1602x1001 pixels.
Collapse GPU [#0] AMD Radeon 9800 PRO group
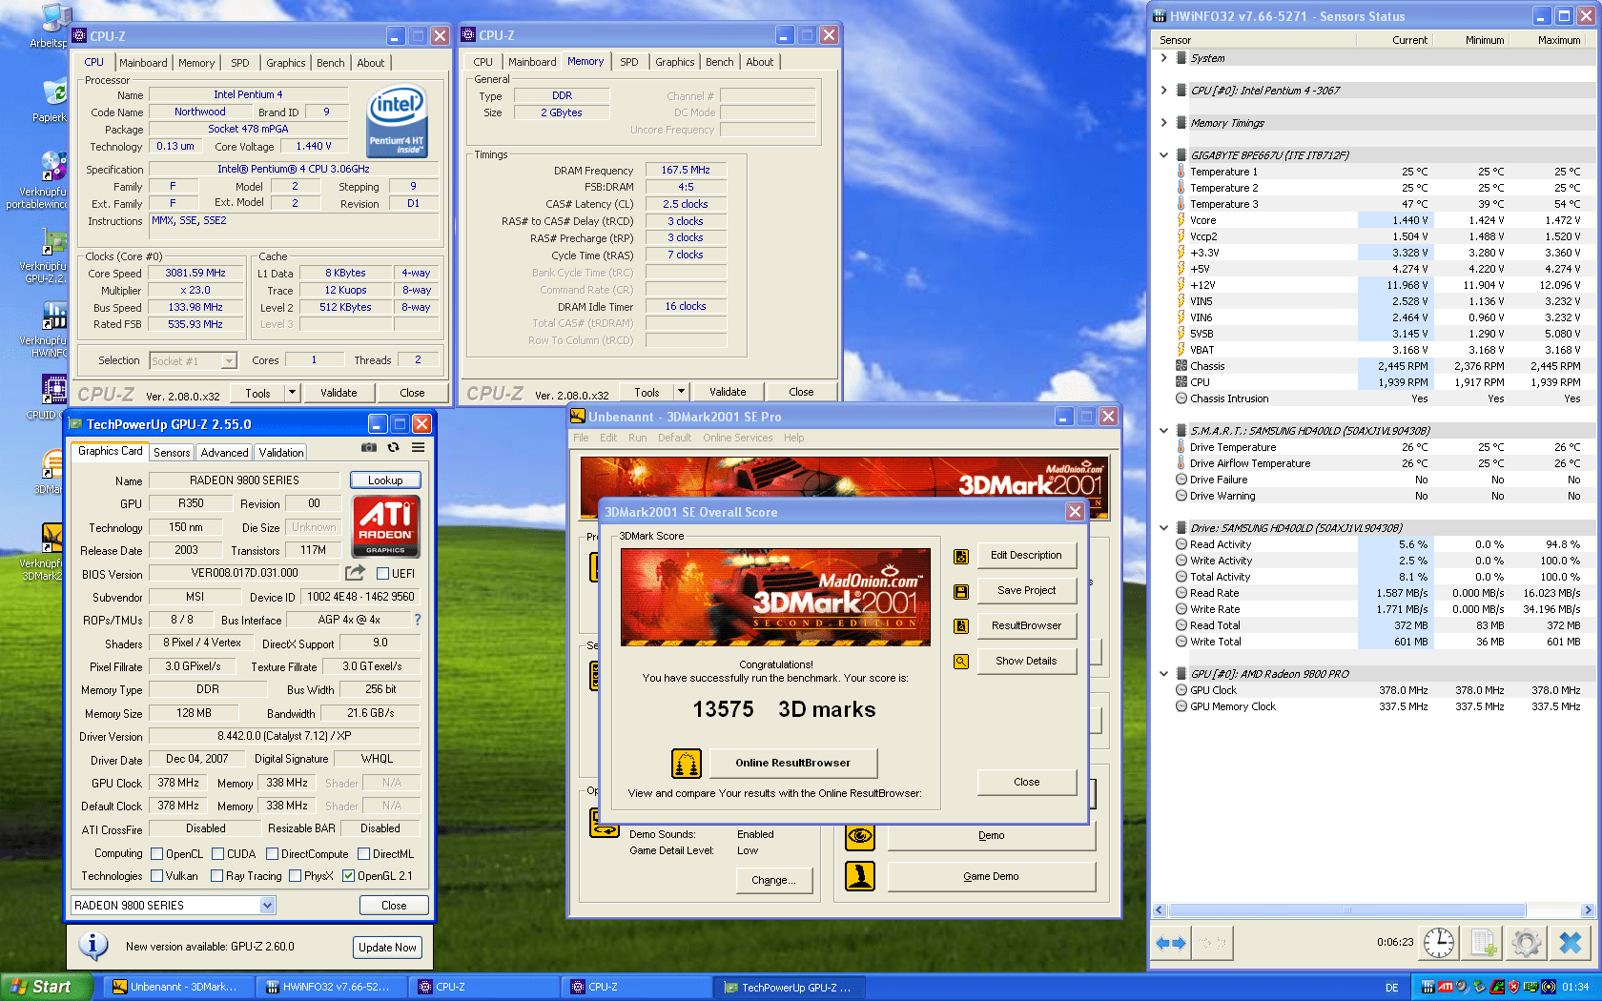[x=1163, y=674]
